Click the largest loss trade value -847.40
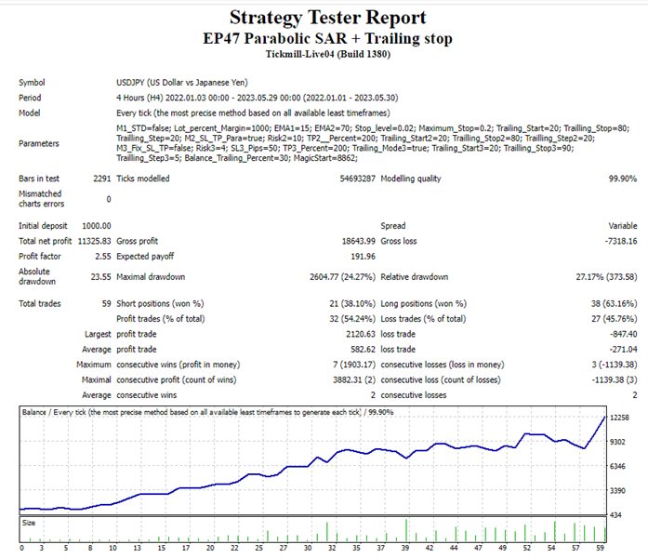This screenshot has height=558, width=648. tap(623, 334)
